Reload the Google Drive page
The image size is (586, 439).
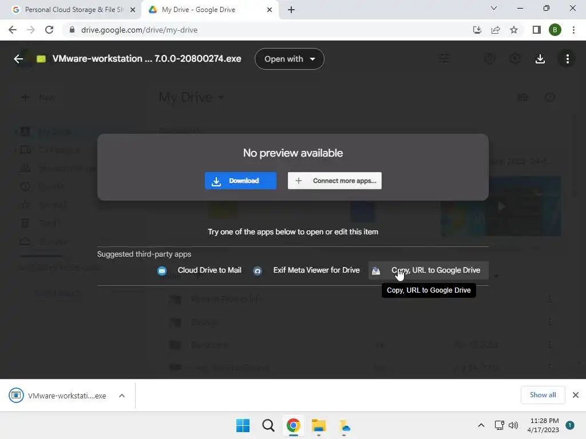tap(49, 30)
